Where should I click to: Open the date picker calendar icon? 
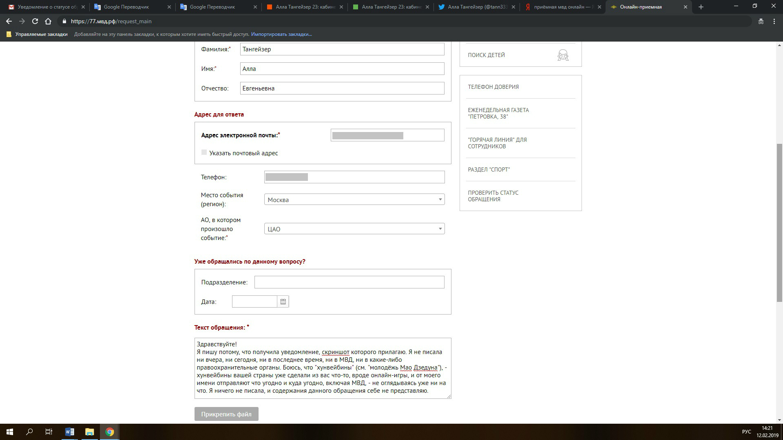(283, 301)
